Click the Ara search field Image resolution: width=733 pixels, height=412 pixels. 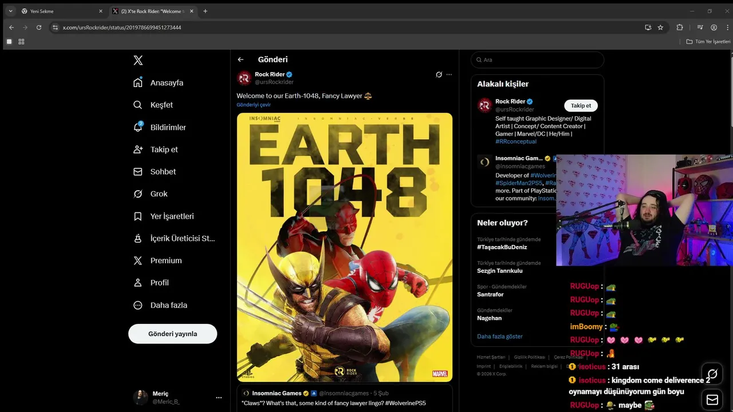[537, 60]
